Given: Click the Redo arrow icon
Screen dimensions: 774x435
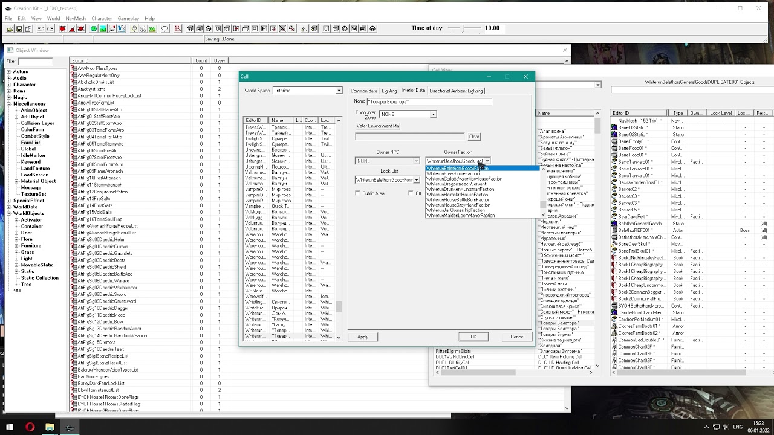Looking at the screenshot, I should [51, 28].
